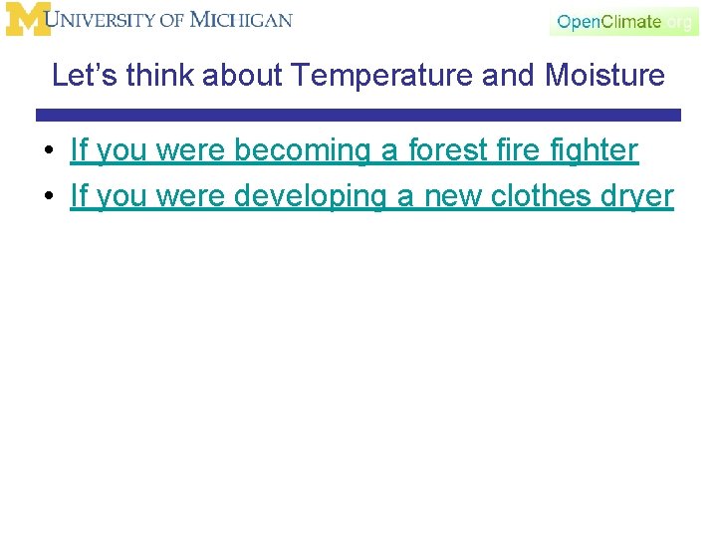Viewport: 717px width, 538px height.
Task: Click the OpenClimate.org logo
Action: (x=624, y=21)
